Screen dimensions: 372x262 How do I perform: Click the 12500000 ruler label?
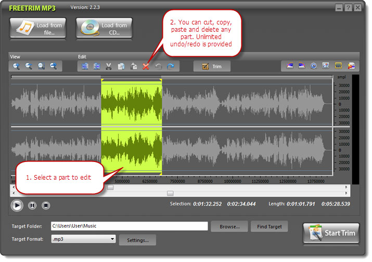pyautogui.click(x=288, y=181)
